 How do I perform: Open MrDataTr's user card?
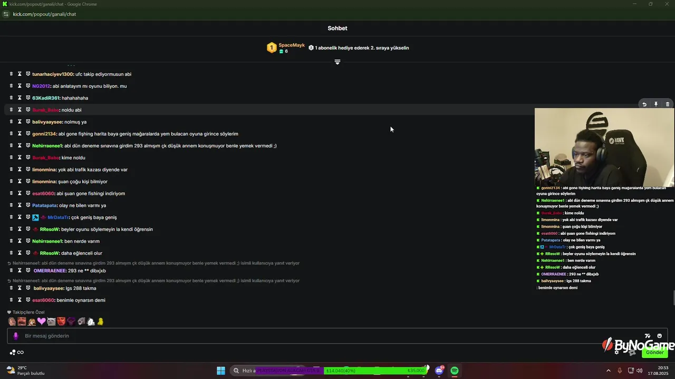(x=58, y=217)
